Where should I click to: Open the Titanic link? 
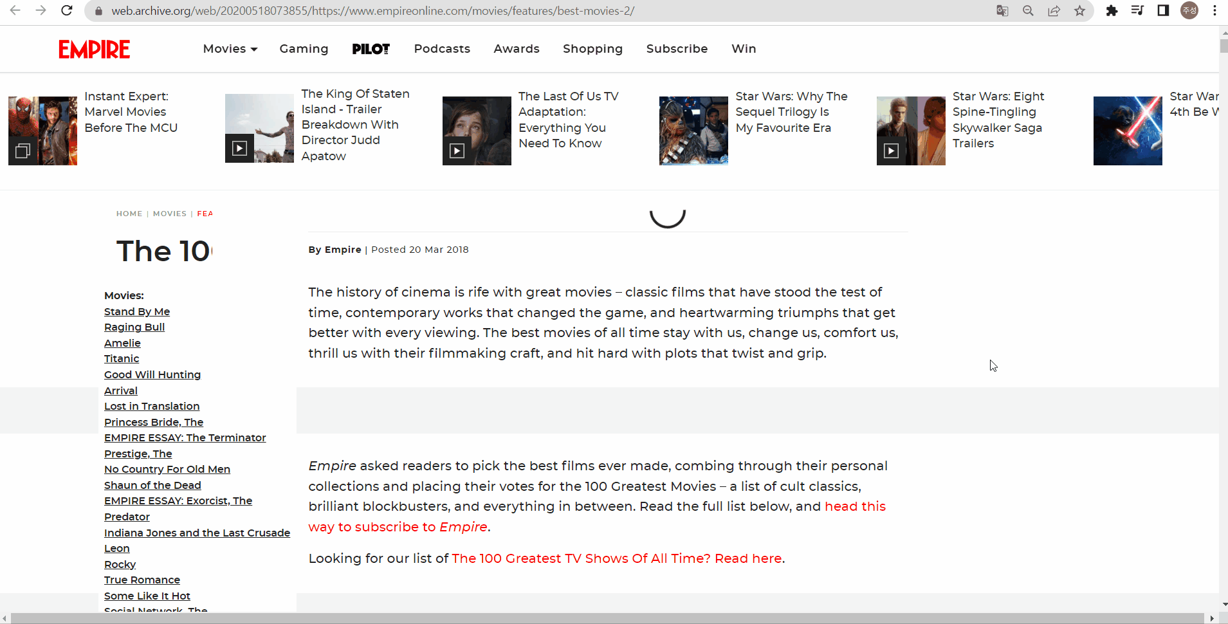122,358
